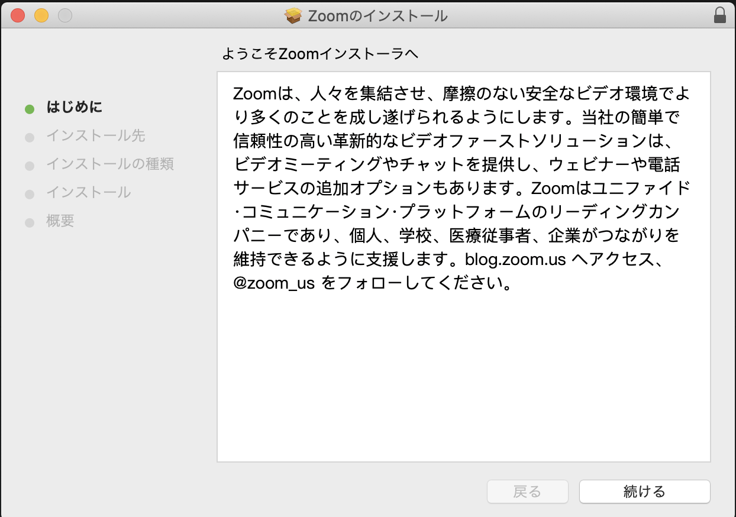736x517 pixels.
Task: Click the @zoom_us handle in the welcome text
Action: [273, 283]
